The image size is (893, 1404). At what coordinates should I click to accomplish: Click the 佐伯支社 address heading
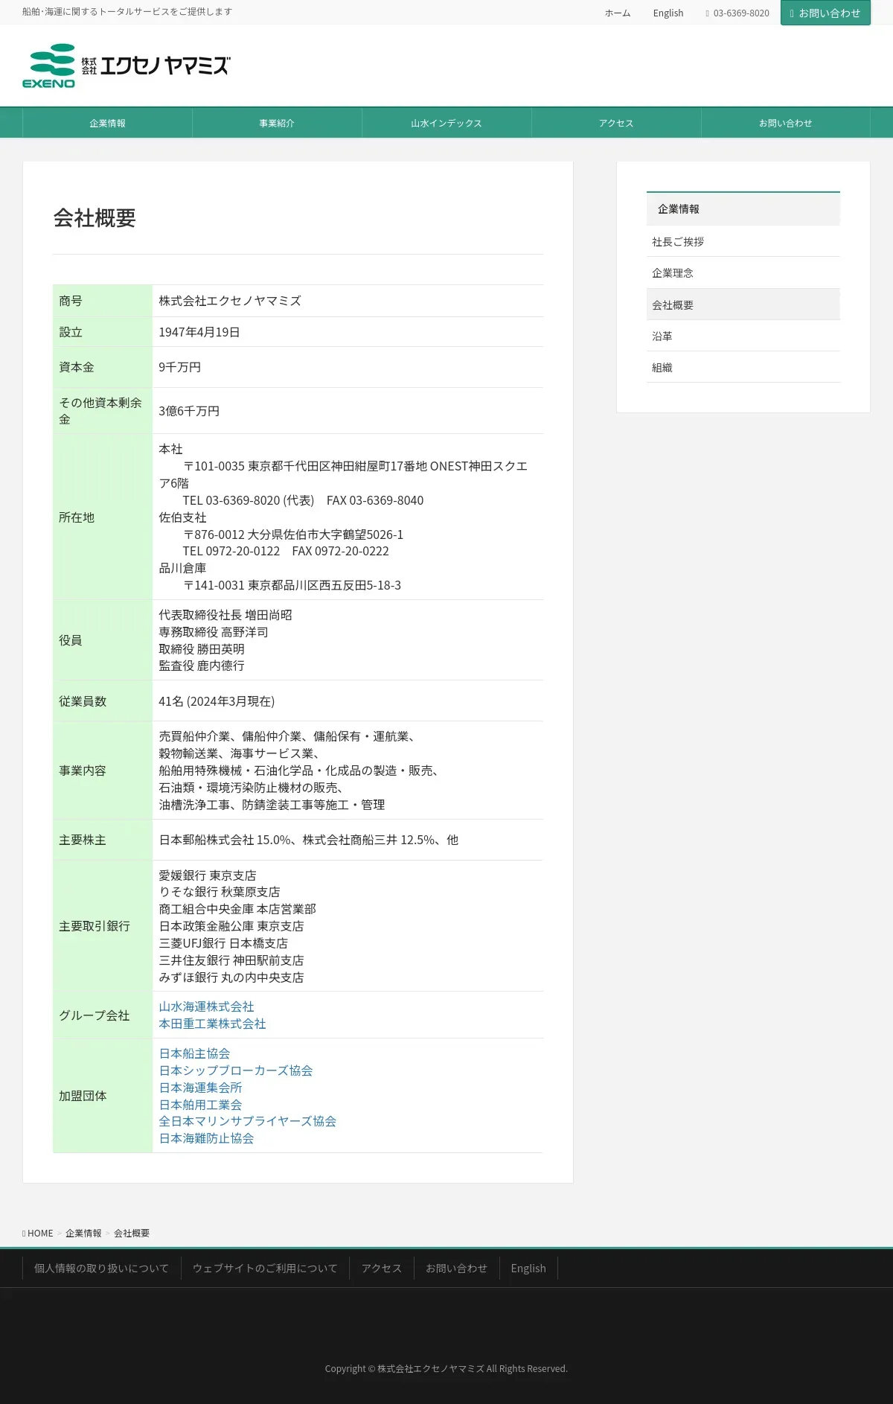(x=182, y=517)
